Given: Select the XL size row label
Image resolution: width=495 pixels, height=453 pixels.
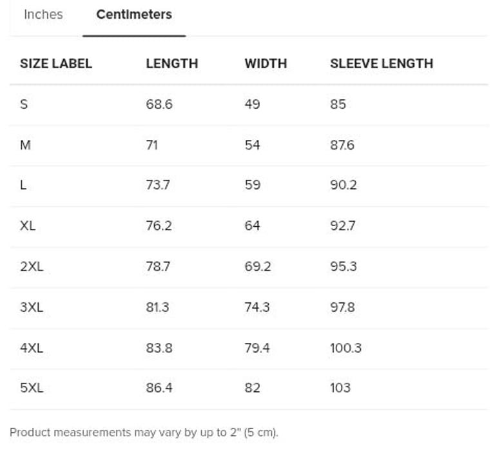Looking at the screenshot, I should tap(28, 226).
